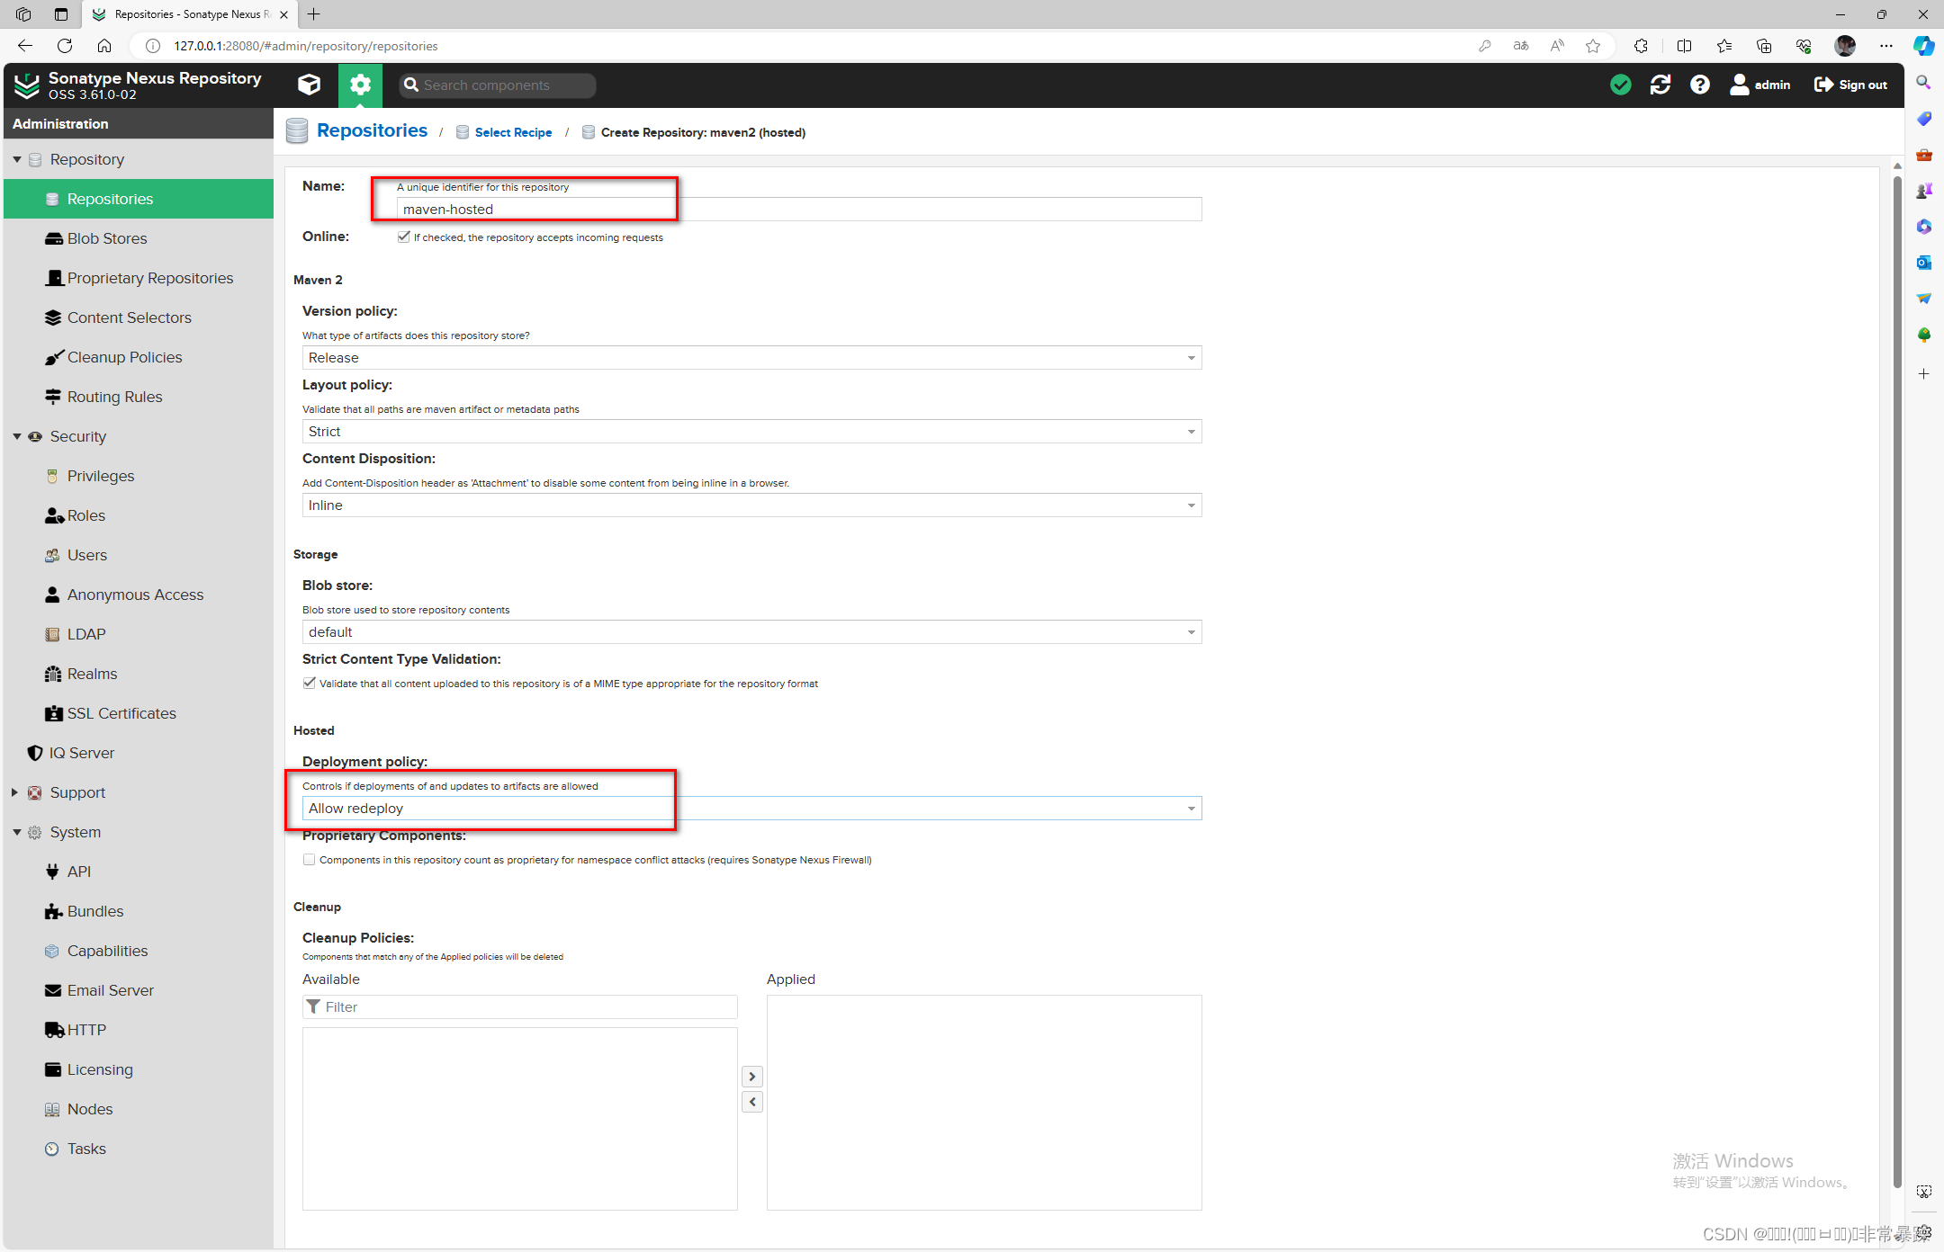The height and width of the screenshot is (1252, 1944).
Task: Click the admin user account icon
Action: click(1760, 85)
